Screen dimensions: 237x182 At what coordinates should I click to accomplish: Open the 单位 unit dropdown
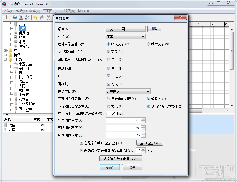click(125, 37)
